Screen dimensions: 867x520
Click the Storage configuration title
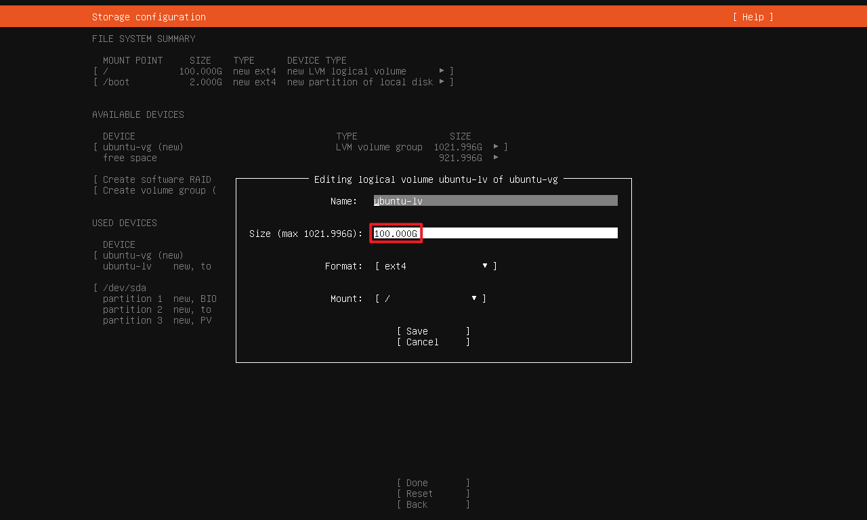pyautogui.click(x=149, y=17)
